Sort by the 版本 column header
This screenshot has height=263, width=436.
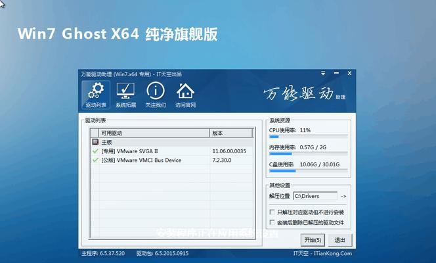pyautogui.click(x=231, y=133)
